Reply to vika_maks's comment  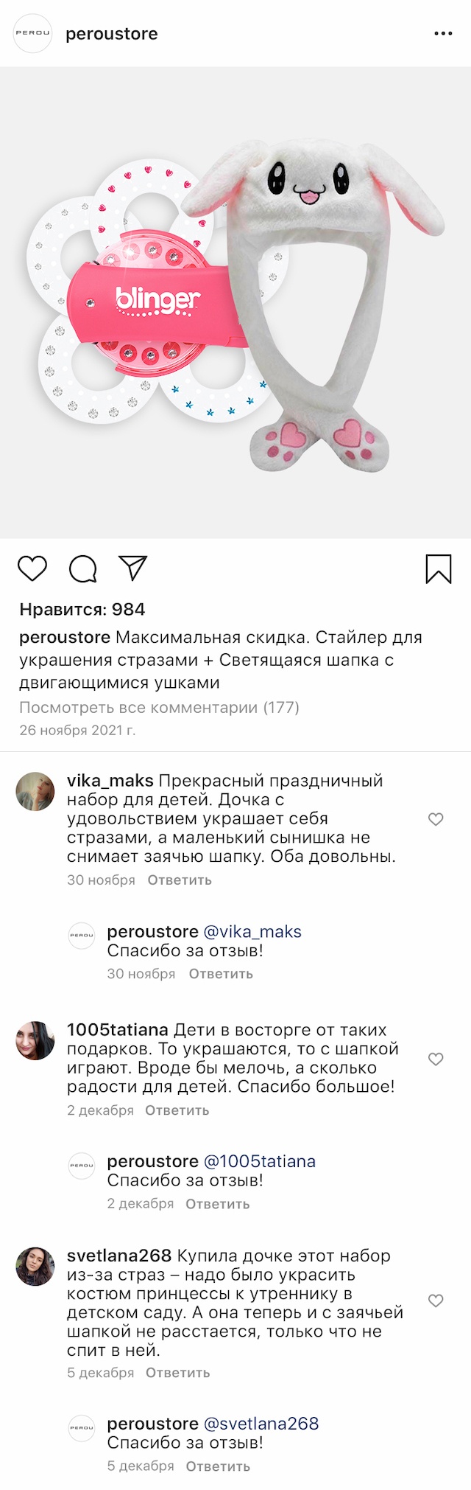click(180, 880)
